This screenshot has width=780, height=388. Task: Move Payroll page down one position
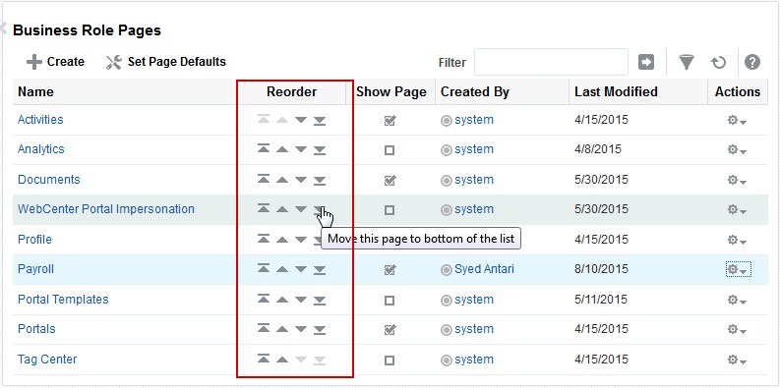tap(300, 269)
